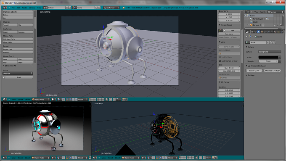Viewport: 286px width, 161px height.
Task: Click the Render camera properties tab icon
Action: tap(252, 32)
